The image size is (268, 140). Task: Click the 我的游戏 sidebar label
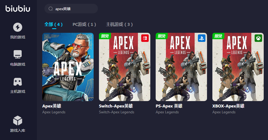[x=18, y=37]
